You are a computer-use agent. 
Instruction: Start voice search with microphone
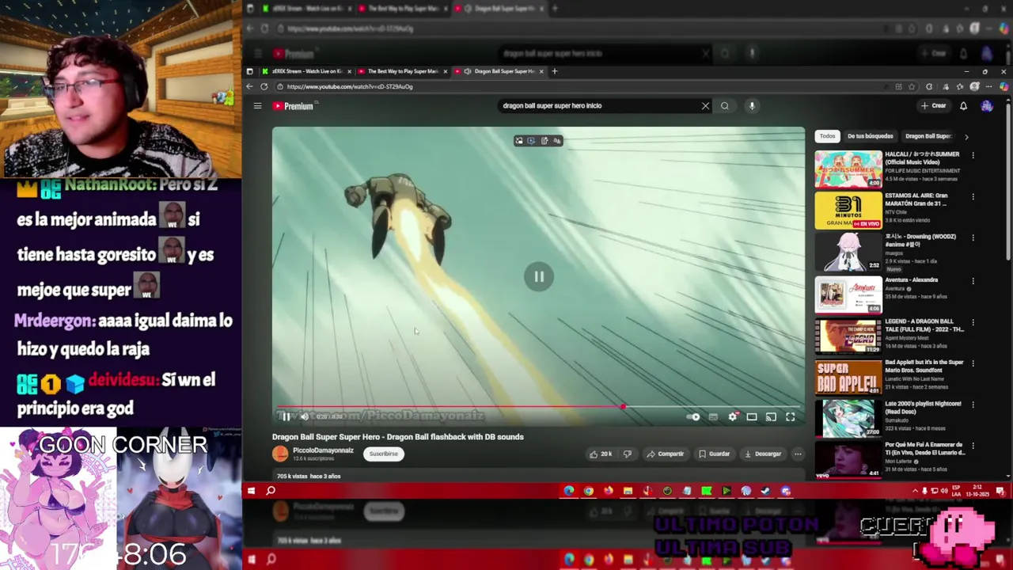(752, 106)
